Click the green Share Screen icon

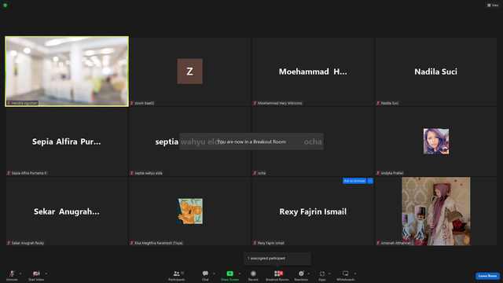click(230, 274)
